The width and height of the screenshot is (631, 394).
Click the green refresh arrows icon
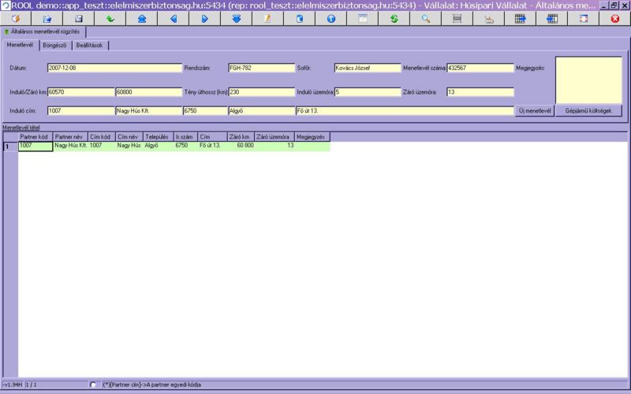tap(394, 18)
